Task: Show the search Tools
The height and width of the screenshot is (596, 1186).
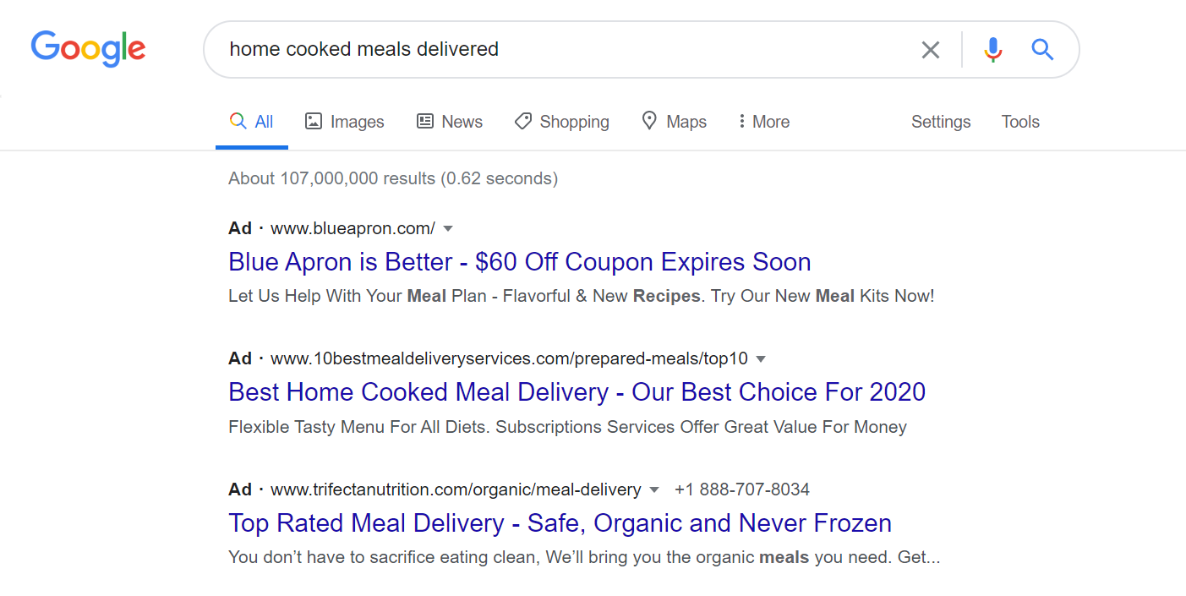Action: [1020, 122]
